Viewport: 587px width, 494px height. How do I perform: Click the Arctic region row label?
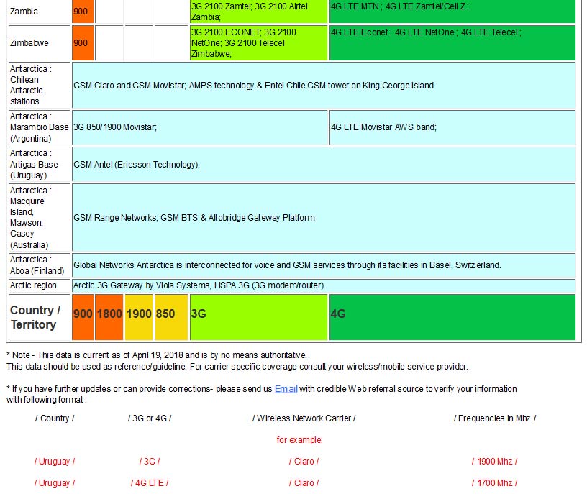40,285
